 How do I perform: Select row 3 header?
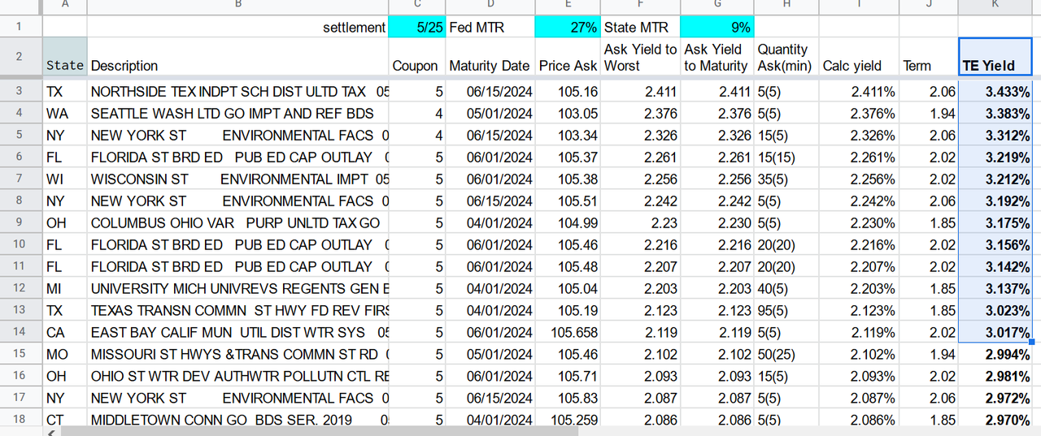[x=20, y=91]
